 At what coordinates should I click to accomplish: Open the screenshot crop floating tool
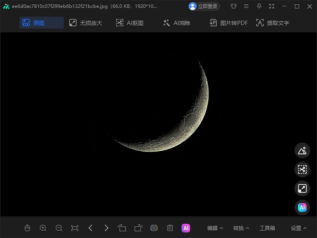302,169
